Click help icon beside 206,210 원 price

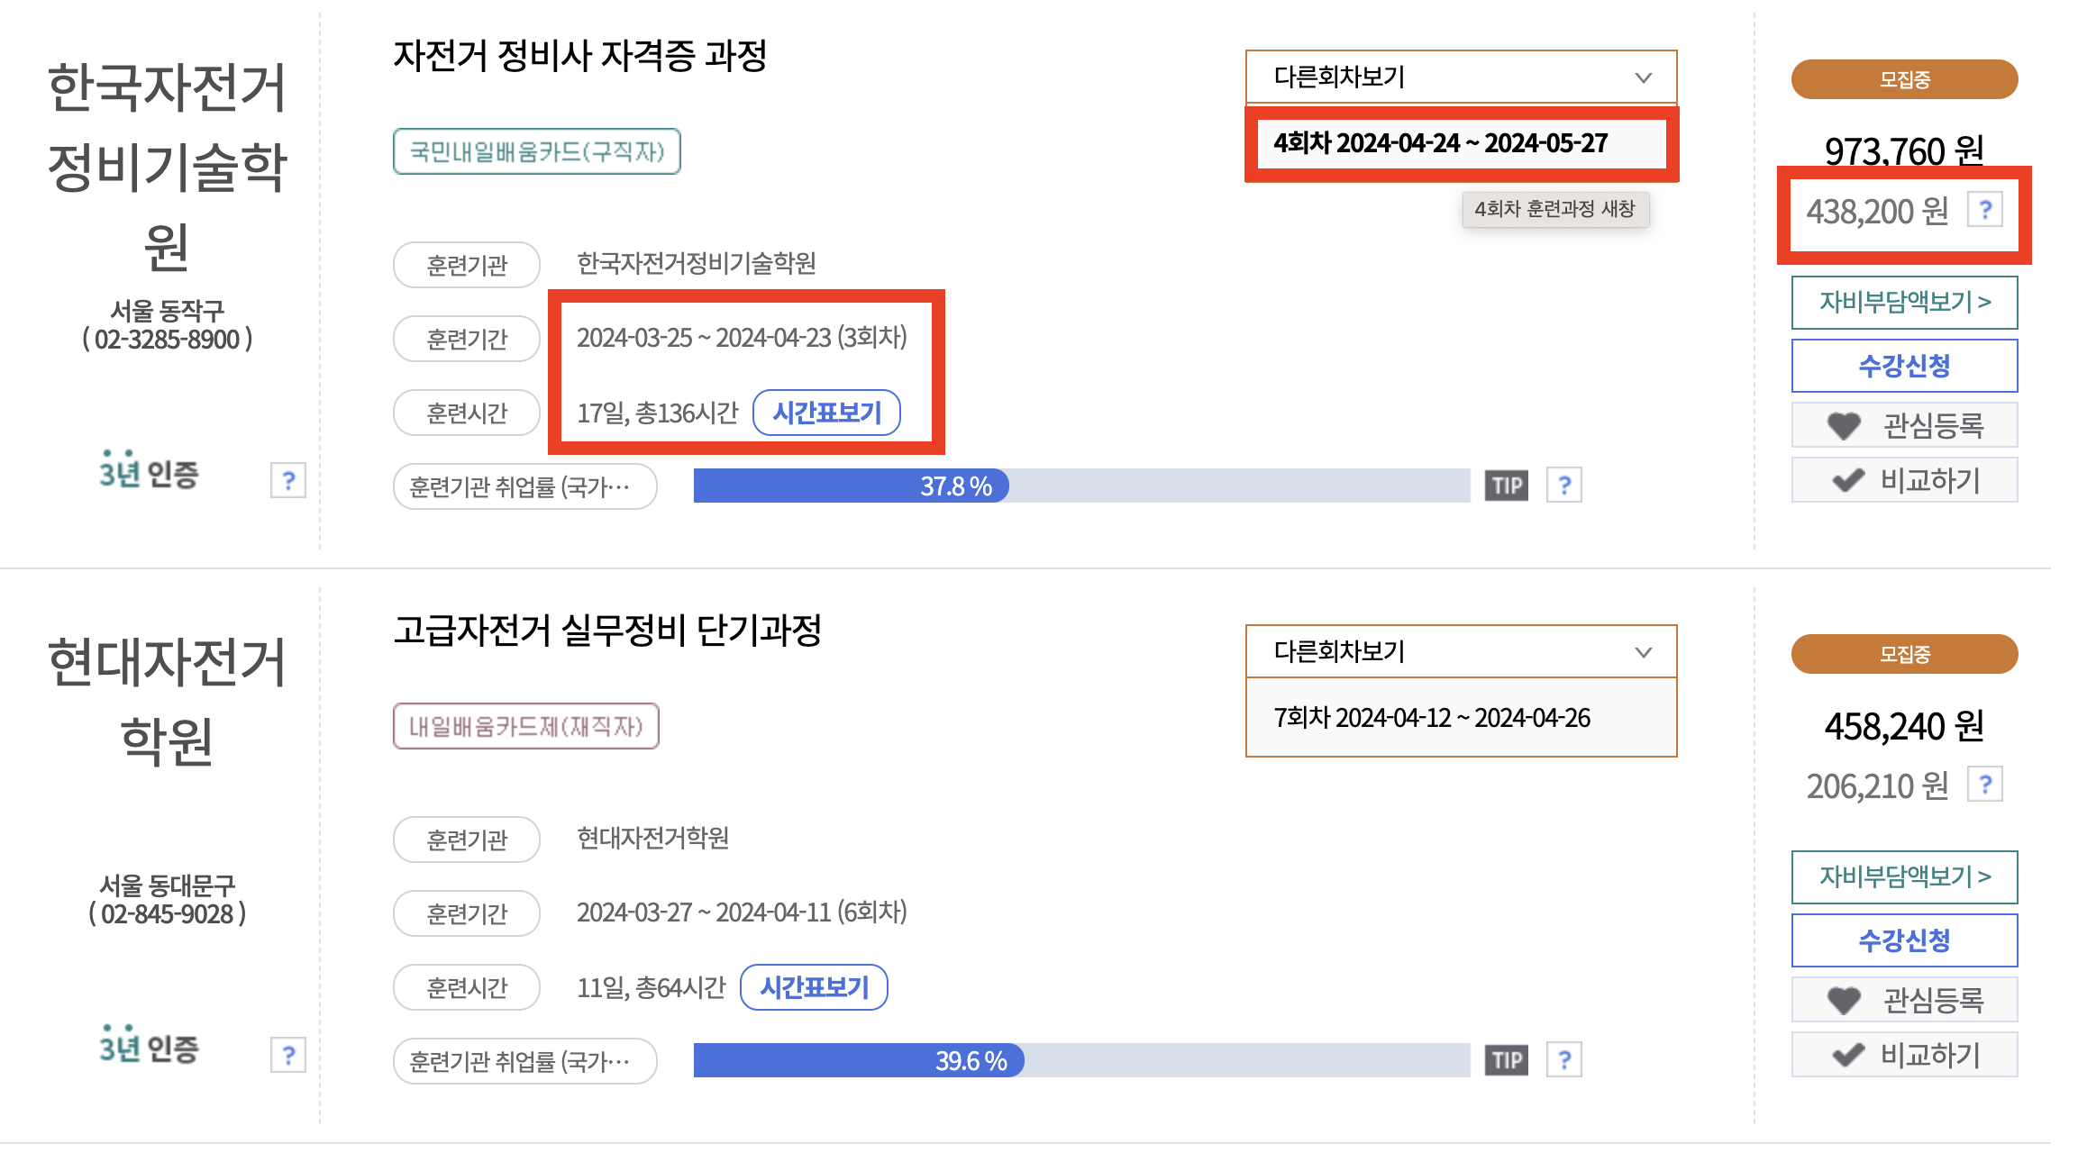1984,785
